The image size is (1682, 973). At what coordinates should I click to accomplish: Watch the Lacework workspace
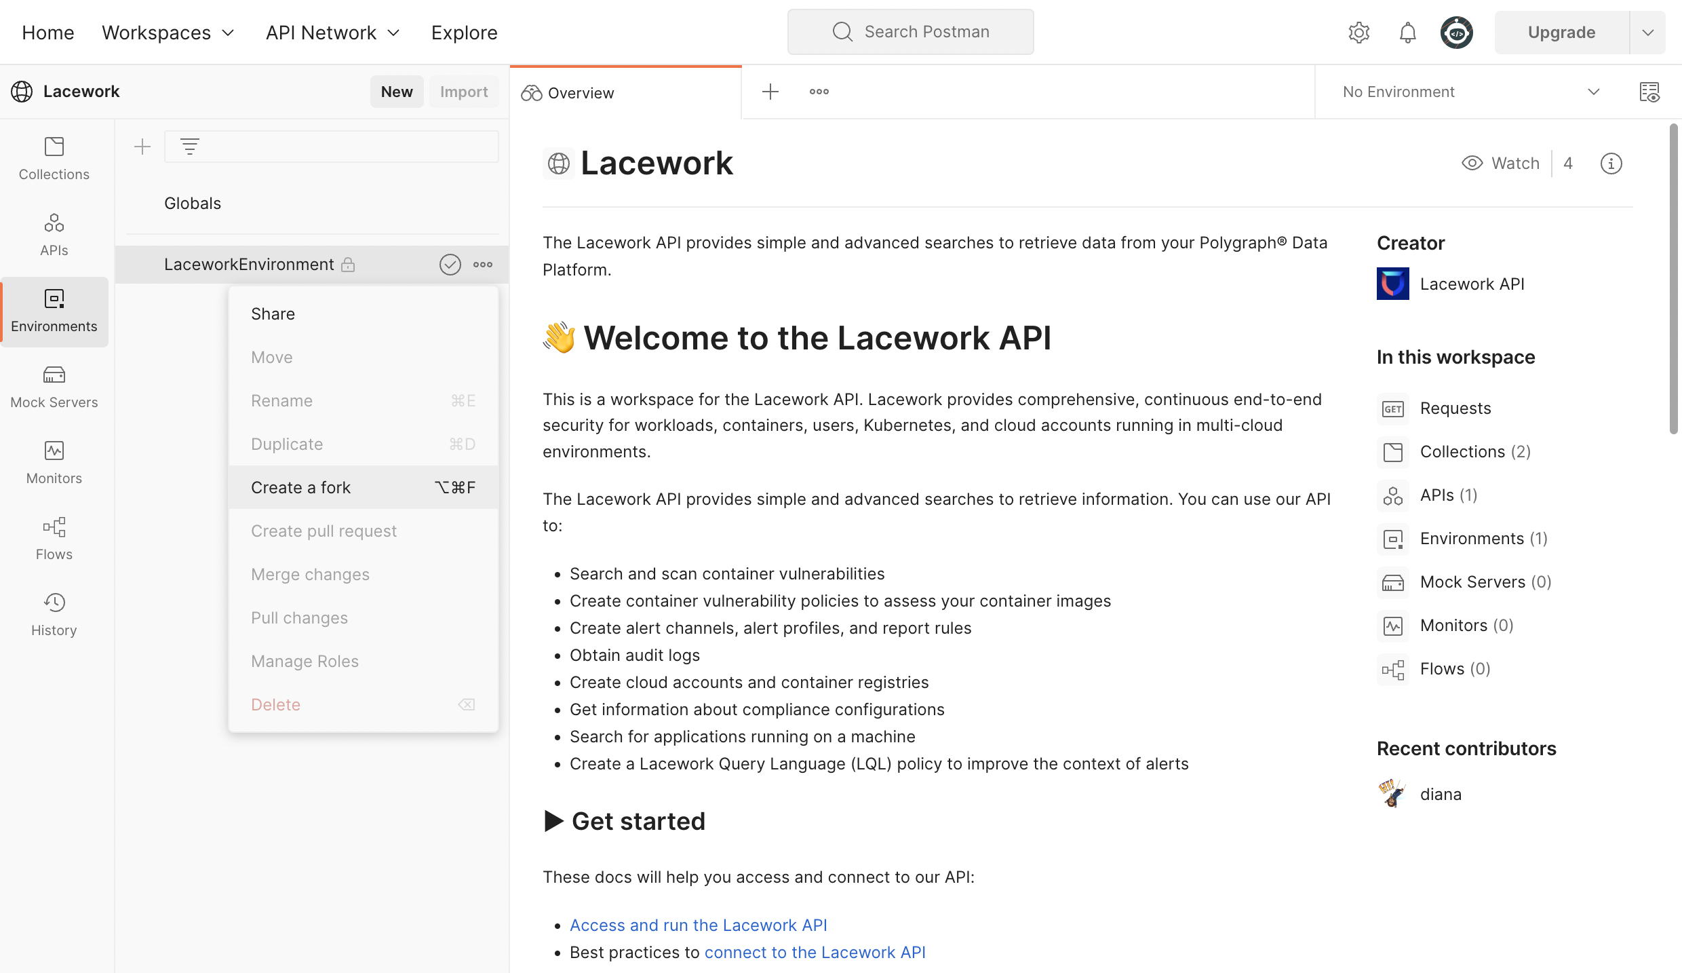(x=1500, y=163)
